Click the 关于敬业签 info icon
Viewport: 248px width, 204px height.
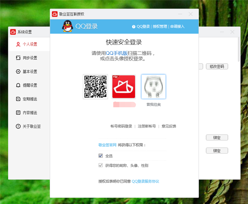tap(18, 126)
